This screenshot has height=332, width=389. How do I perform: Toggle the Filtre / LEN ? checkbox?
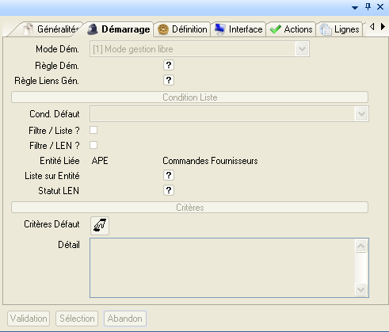coord(93,145)
